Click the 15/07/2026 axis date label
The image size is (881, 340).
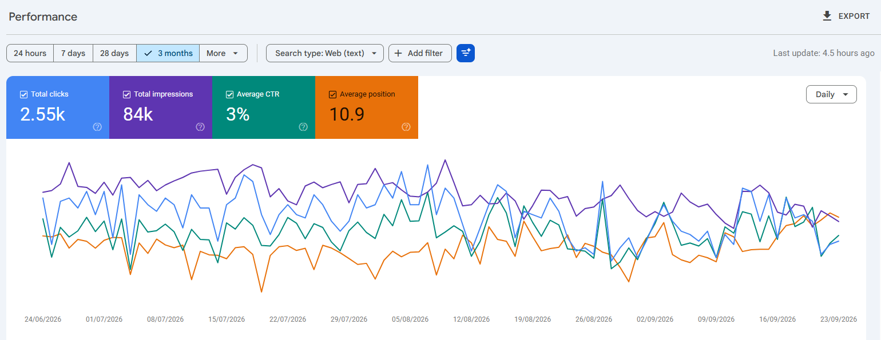[x=227, y=319]
